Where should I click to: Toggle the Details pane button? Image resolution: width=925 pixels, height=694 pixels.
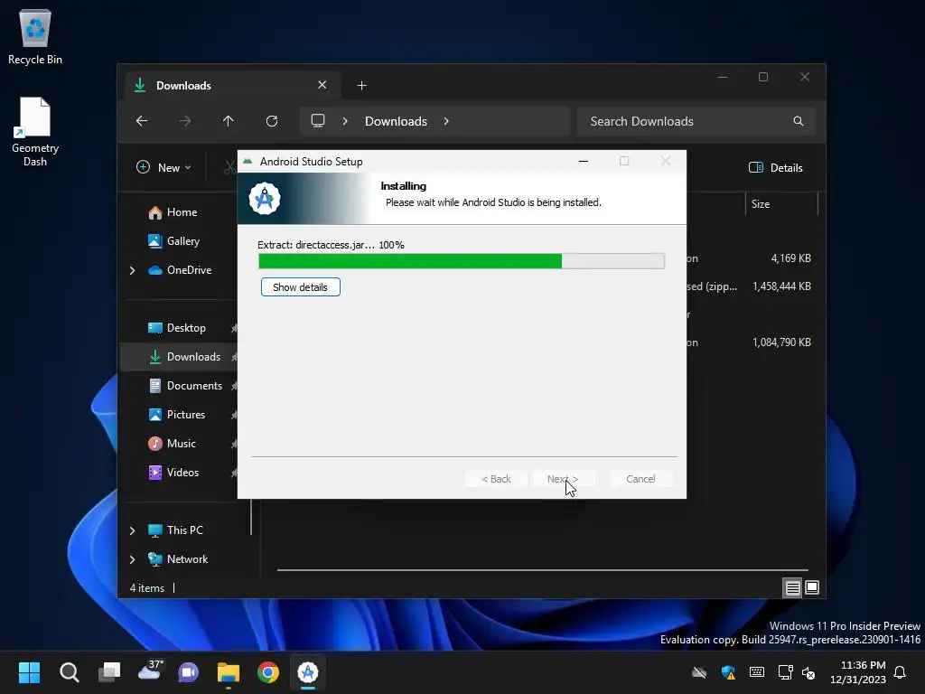[x=776, y=167]
